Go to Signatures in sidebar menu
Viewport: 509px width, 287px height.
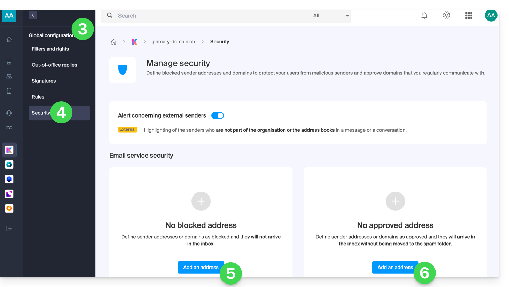pos(44,81)
